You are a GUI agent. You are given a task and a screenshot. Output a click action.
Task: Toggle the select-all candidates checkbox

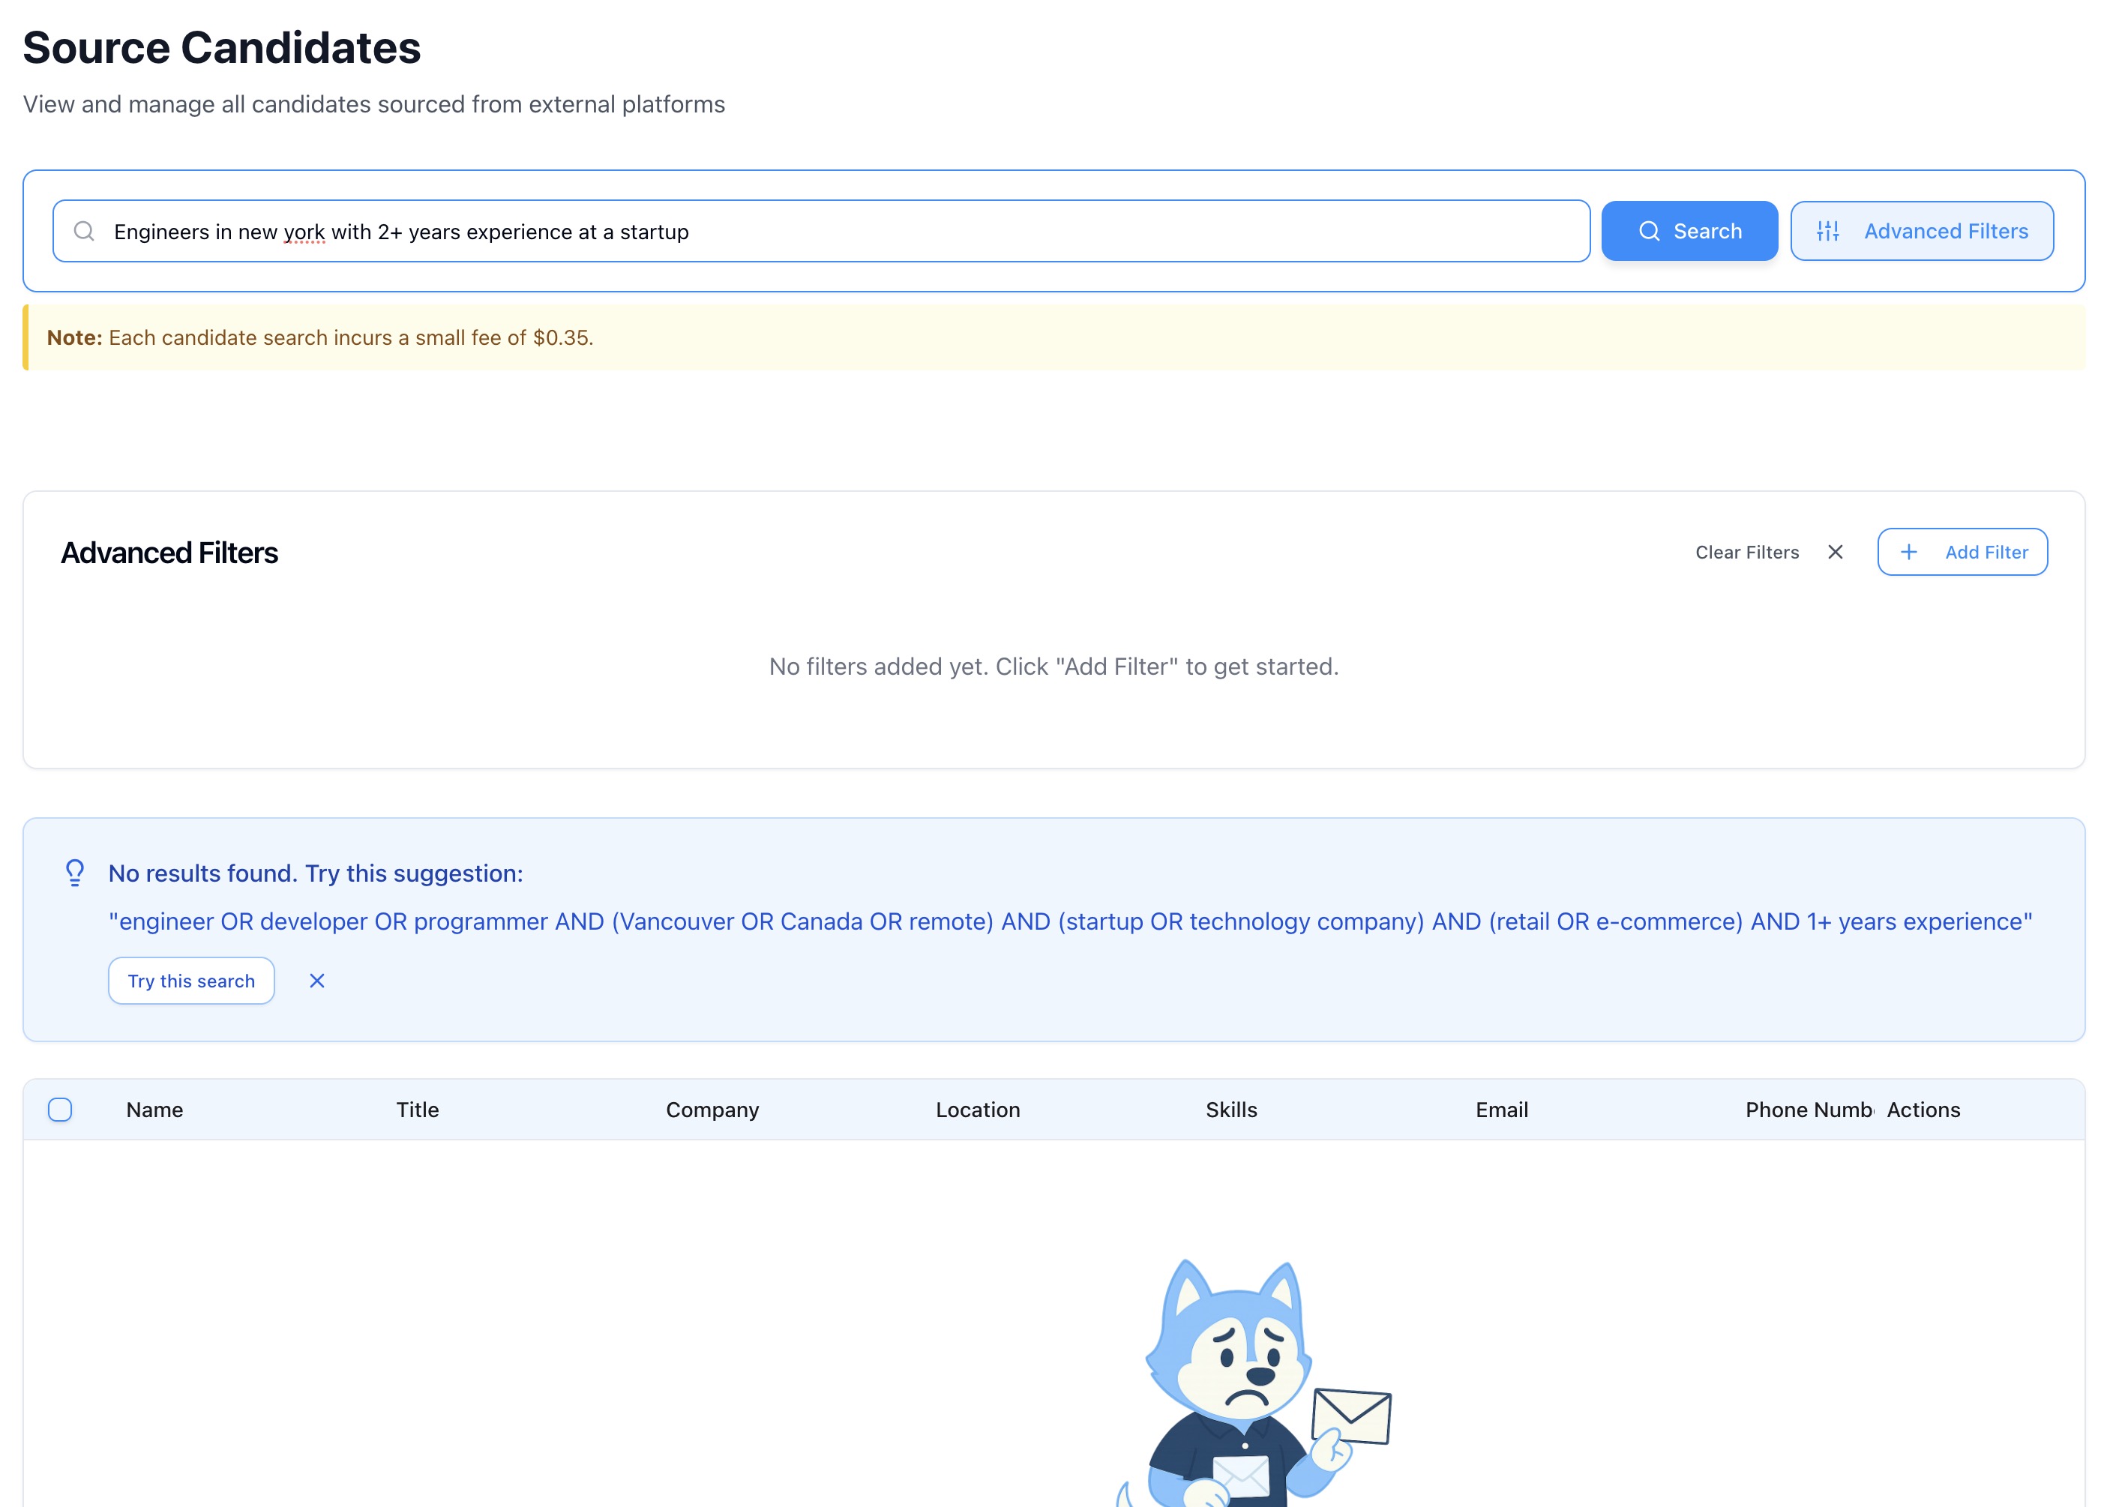(x=60, y=1109)
